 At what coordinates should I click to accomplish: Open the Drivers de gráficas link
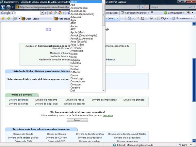[134, 100]
